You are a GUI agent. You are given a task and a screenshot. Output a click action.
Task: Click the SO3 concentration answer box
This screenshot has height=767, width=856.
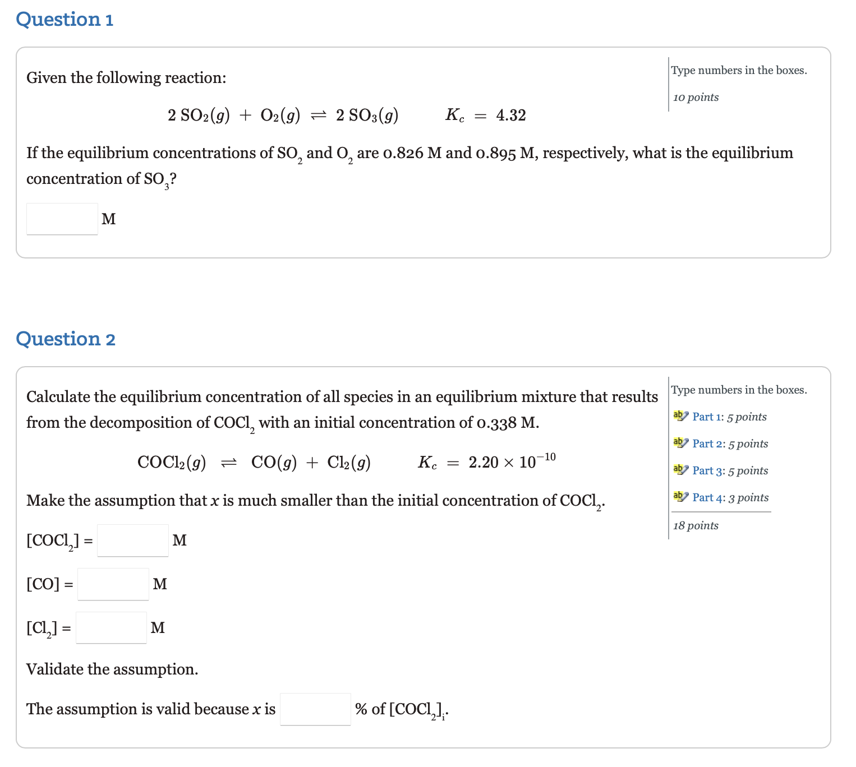click(x=61, y=219)
